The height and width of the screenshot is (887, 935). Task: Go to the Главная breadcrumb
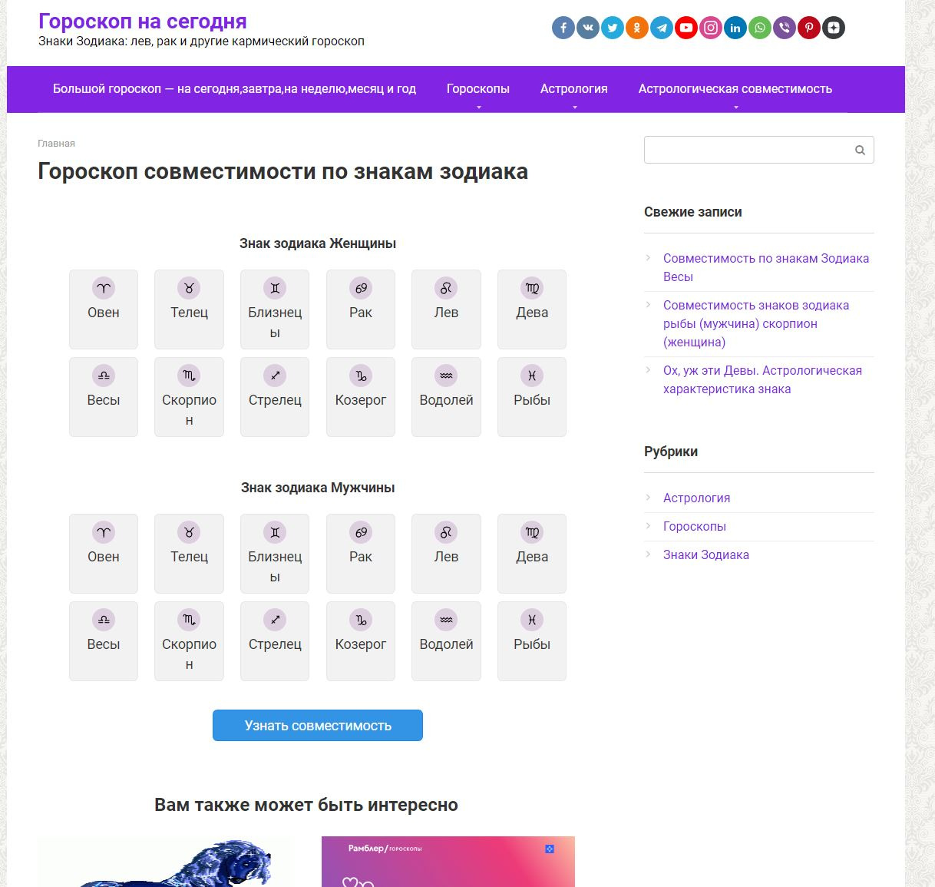[56, 144]
